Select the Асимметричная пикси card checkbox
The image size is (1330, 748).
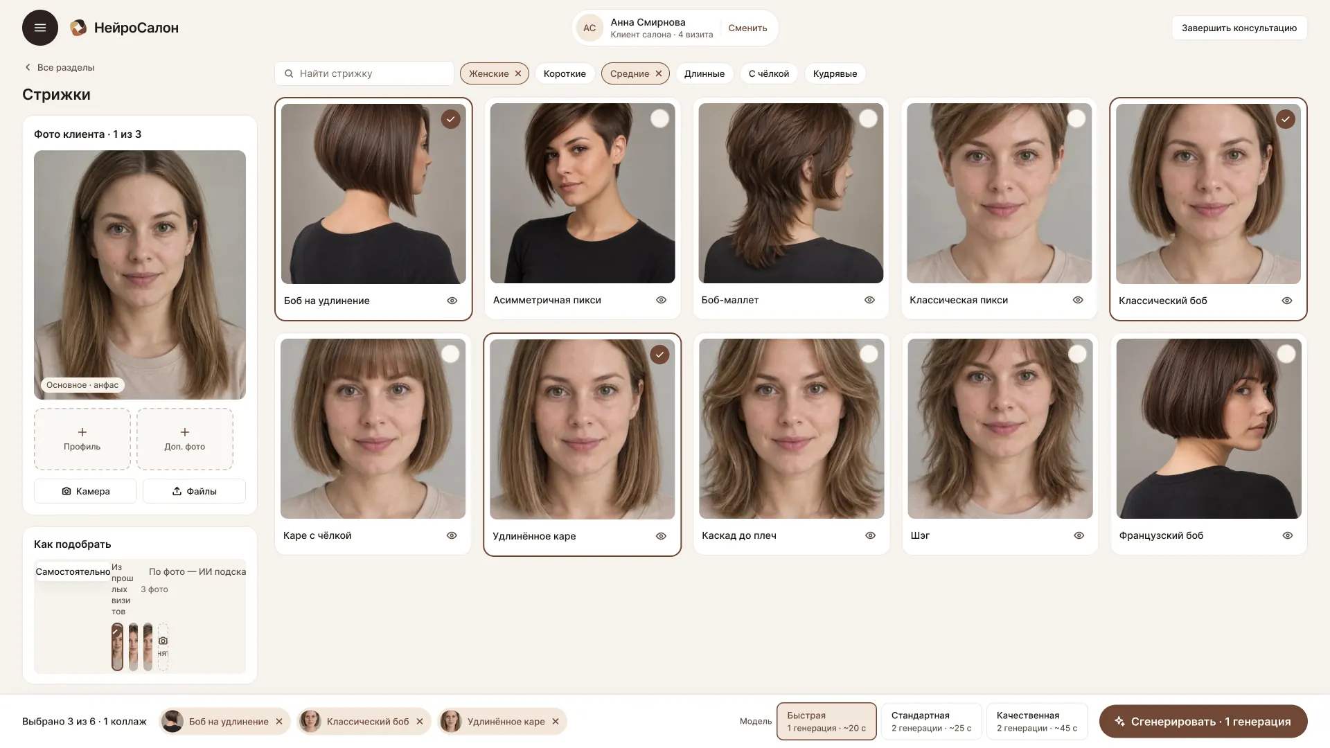(660, 118)
